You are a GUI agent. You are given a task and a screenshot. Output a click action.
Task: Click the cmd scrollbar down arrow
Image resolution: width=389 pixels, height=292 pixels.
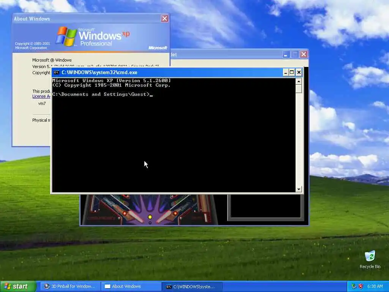(x=299, y=189)
